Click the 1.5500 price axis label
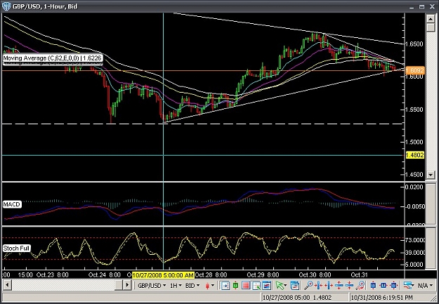Image resolution: width=439 pixels, height=304 pixels. [416, 110]
